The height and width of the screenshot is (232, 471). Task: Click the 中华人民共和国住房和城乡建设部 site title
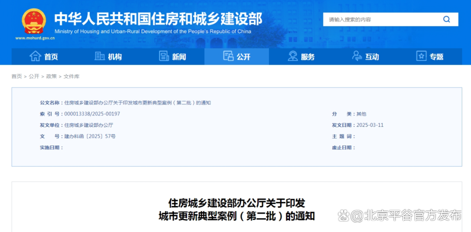pyautogui.click(x=158, y=19)
